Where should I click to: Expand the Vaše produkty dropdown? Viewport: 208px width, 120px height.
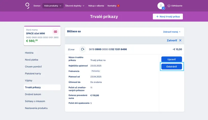(53, 6)
